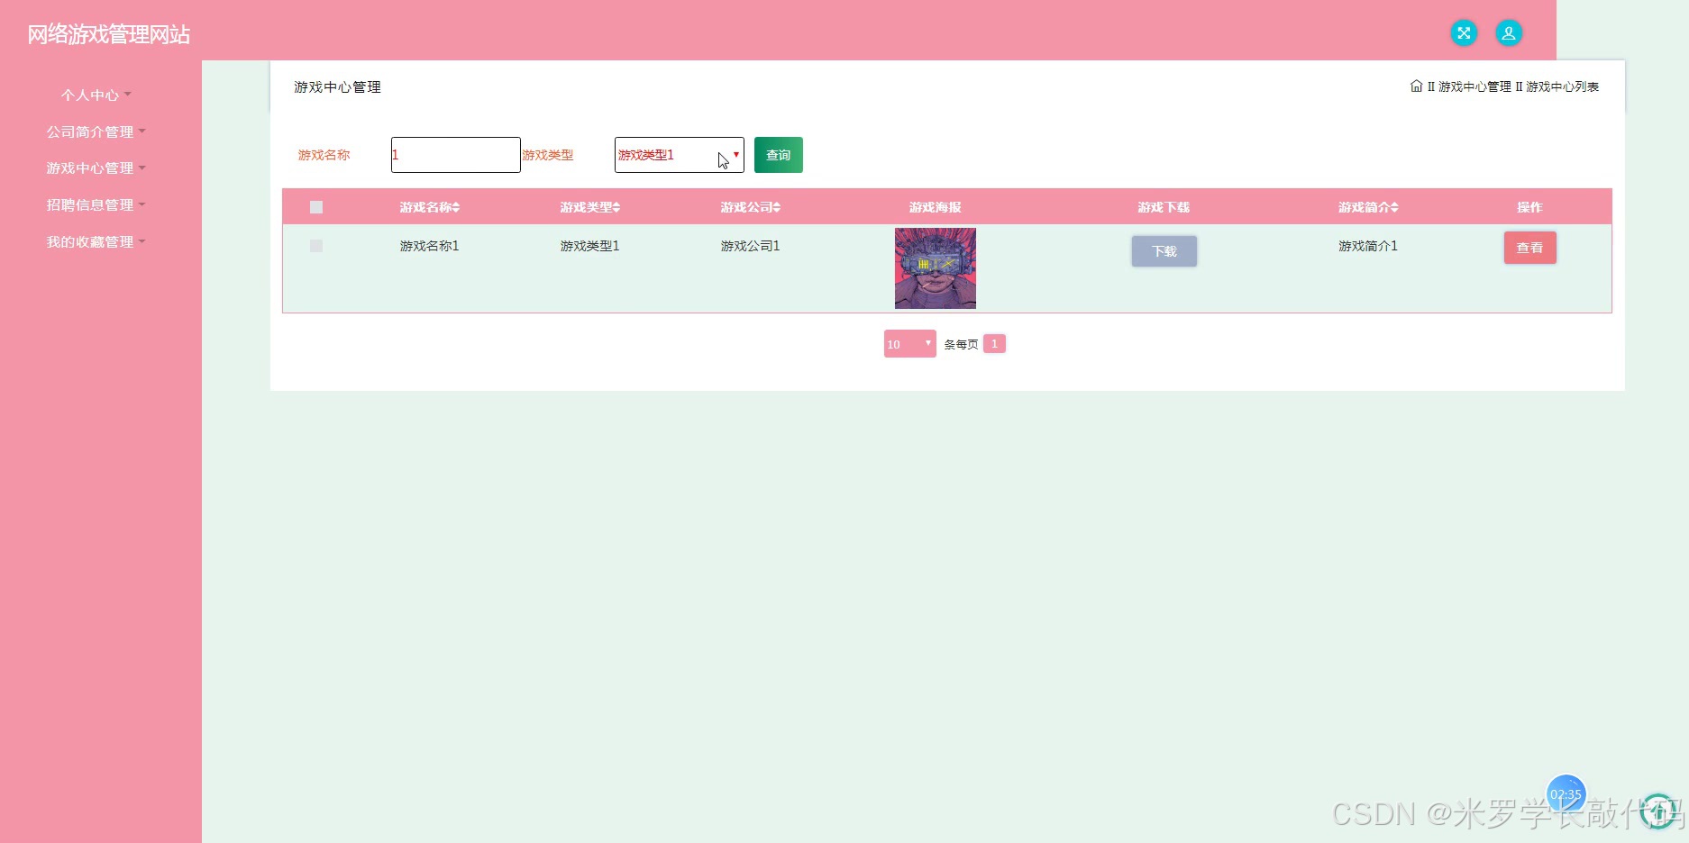Expand the 游戏中心管理 sidebar menu
Viewport: 1689px width, 843px height.
coord(96,168)
